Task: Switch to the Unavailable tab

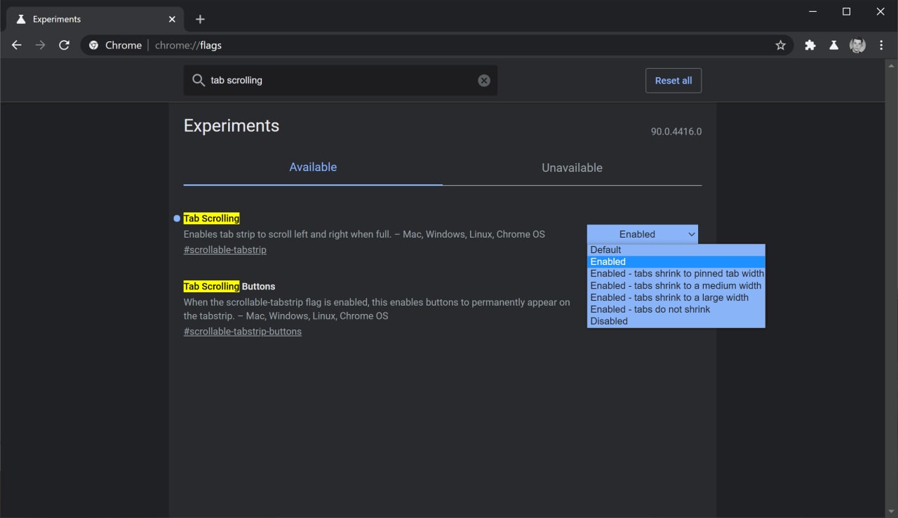Action: point(572,168)
